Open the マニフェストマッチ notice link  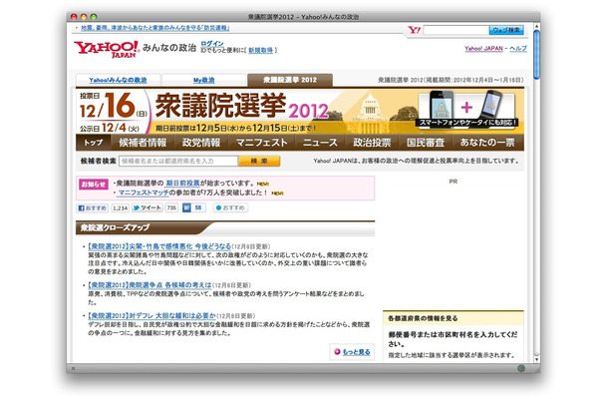[x=144, y=193]
